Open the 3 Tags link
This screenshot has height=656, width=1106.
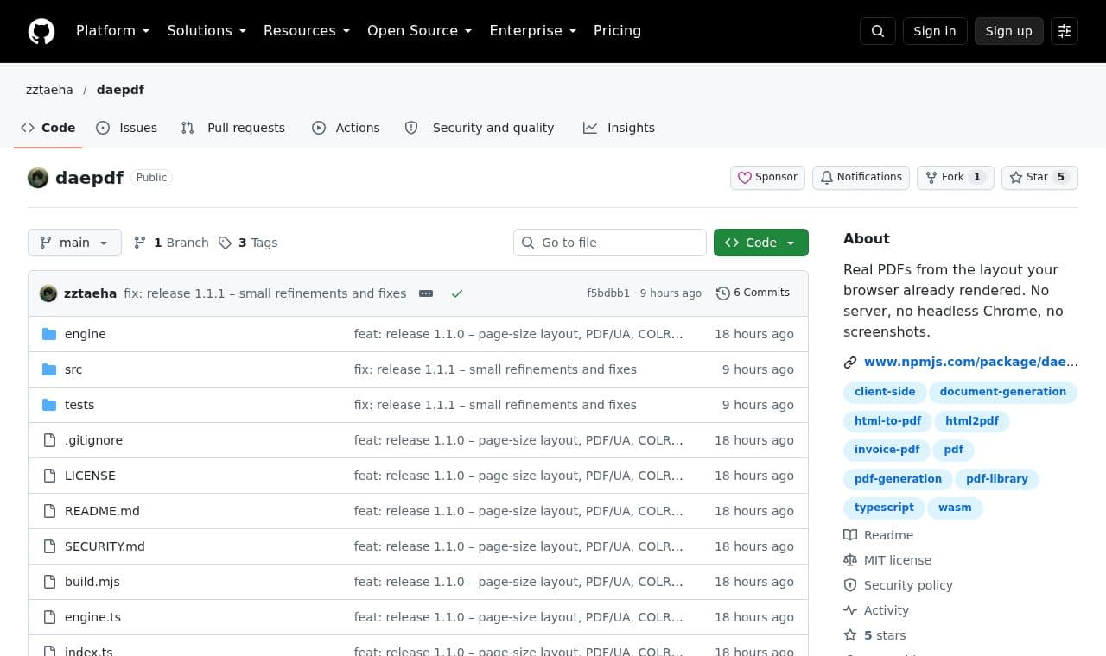click(248, 243)
